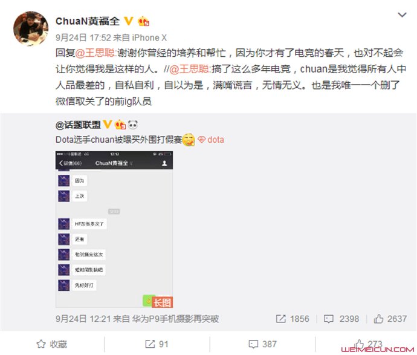Repost this post showing 91 forwards

(157, 344)
